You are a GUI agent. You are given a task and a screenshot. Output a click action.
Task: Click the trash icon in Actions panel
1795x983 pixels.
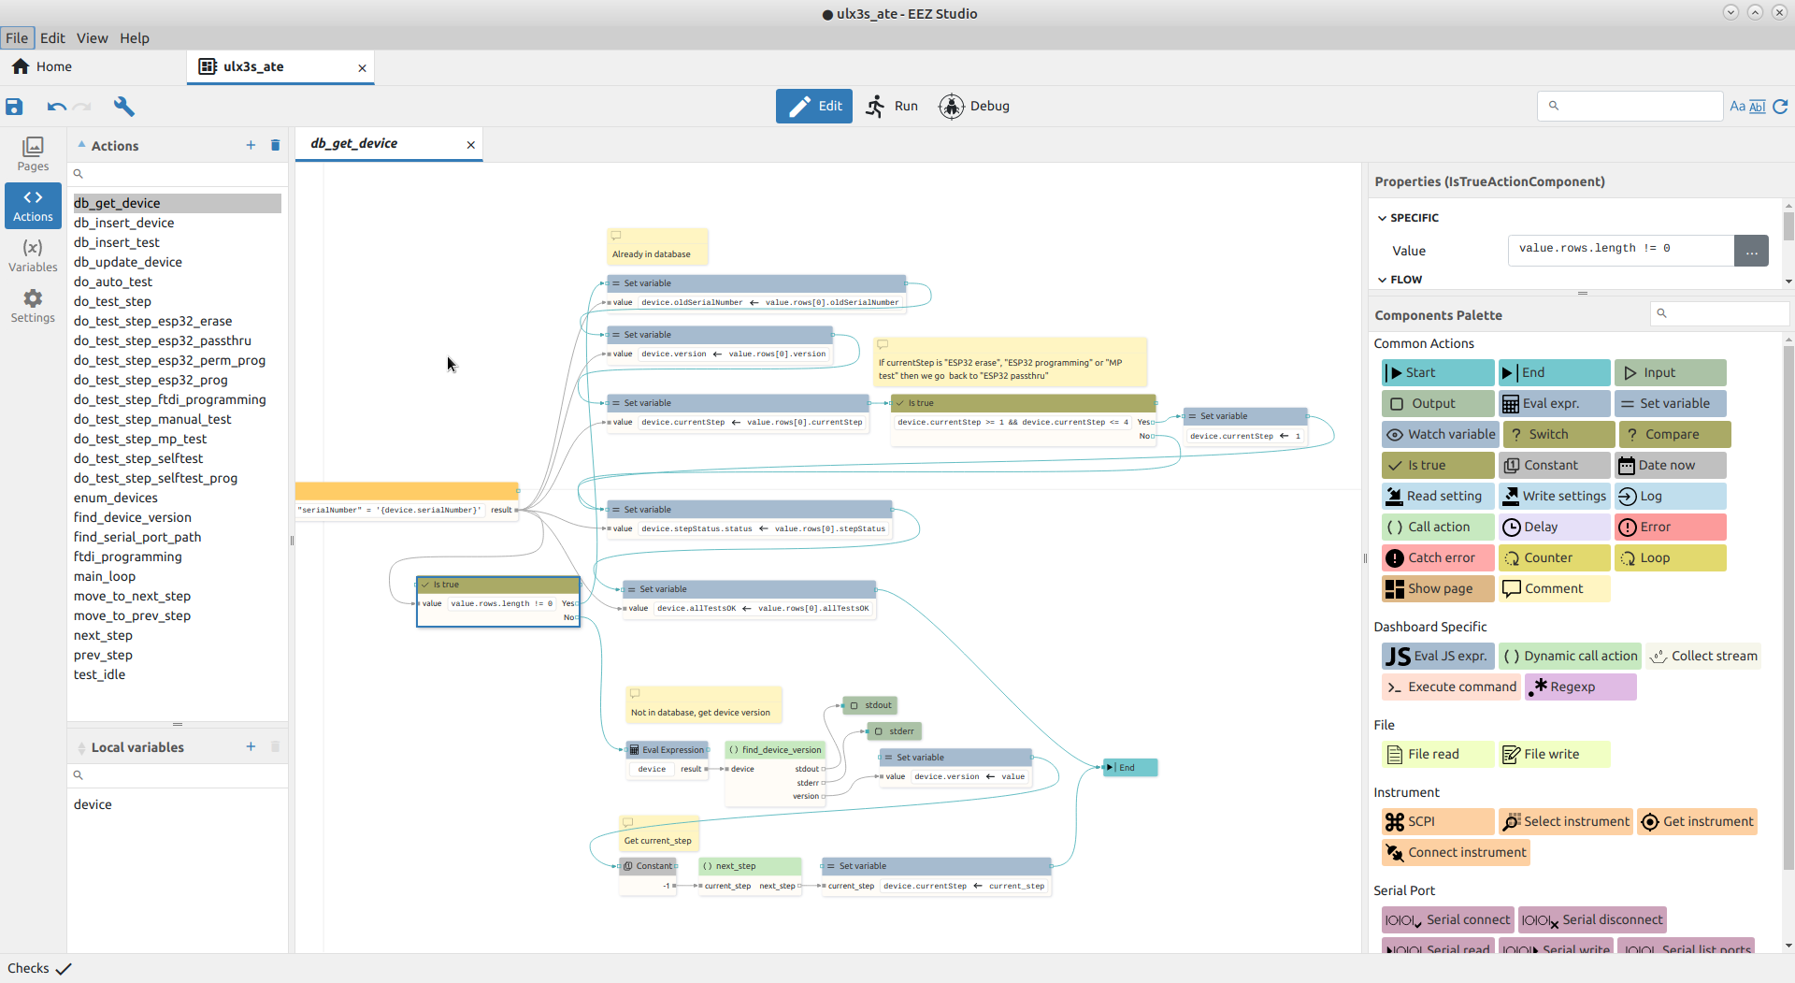(275, 145)
